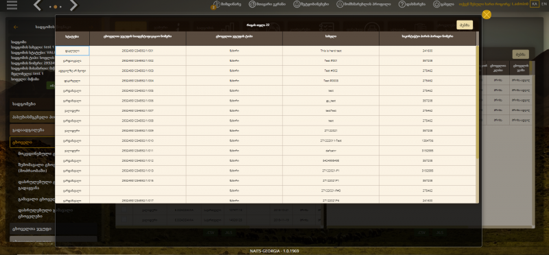Viewport: 549px width, 255px height.
Task: Go to the main screen home icon
Action: pyautogui.click(x=252, y=4)
